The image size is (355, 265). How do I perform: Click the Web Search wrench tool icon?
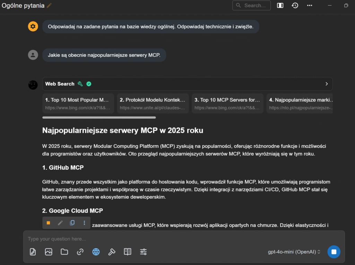click(x=80, y=84)
